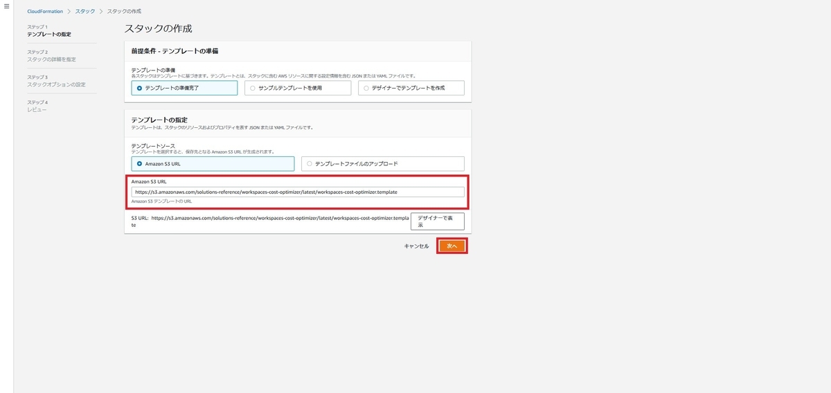Open the スタック breadcrumb link
The height and width of the screenshot is (393, 831).
click(85, 12)
